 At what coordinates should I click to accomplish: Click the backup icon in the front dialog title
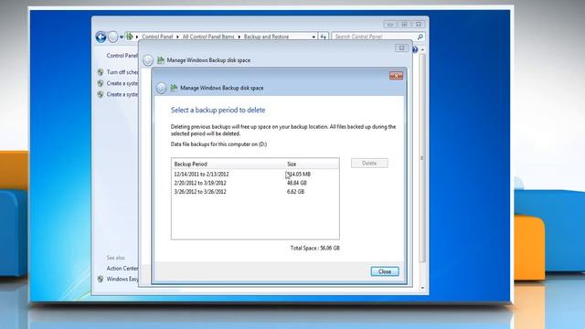coord(174,88)
